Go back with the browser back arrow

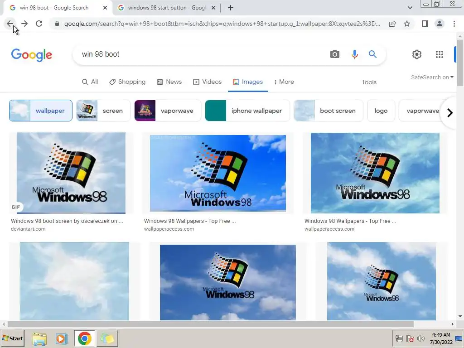pos(10,24)
